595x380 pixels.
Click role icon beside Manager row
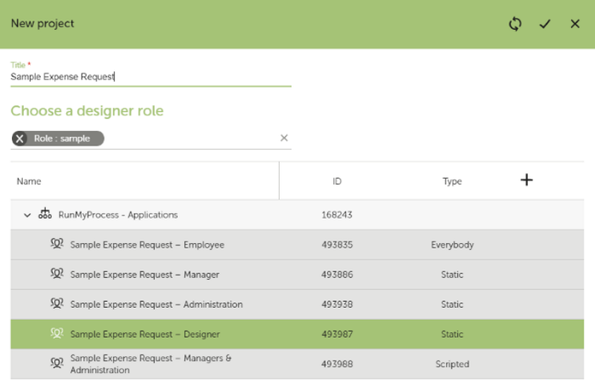[57, 274]
